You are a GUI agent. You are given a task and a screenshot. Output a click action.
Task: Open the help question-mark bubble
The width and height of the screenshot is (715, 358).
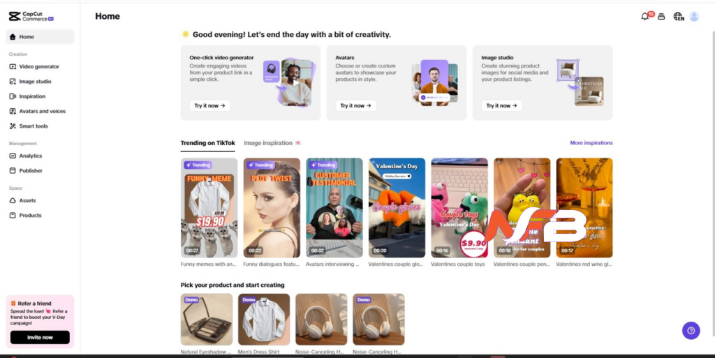click(x=691, y=331)
